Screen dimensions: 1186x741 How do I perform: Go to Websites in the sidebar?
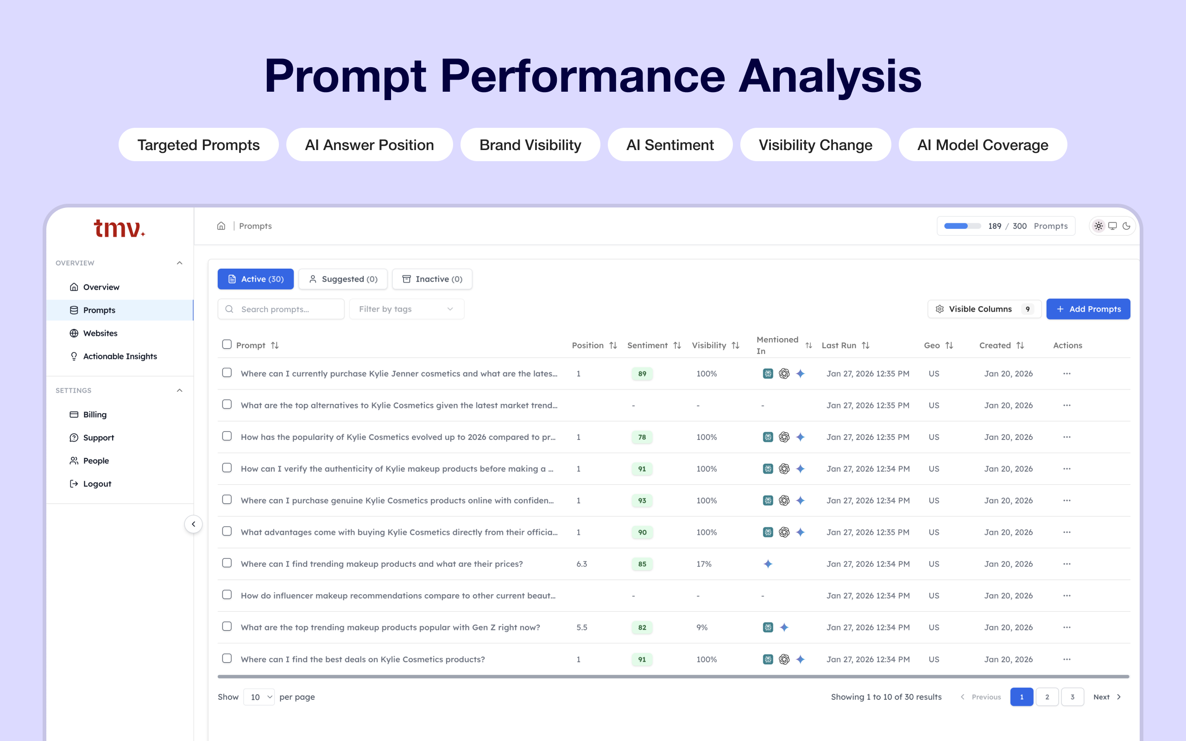[x=120, y=333]
